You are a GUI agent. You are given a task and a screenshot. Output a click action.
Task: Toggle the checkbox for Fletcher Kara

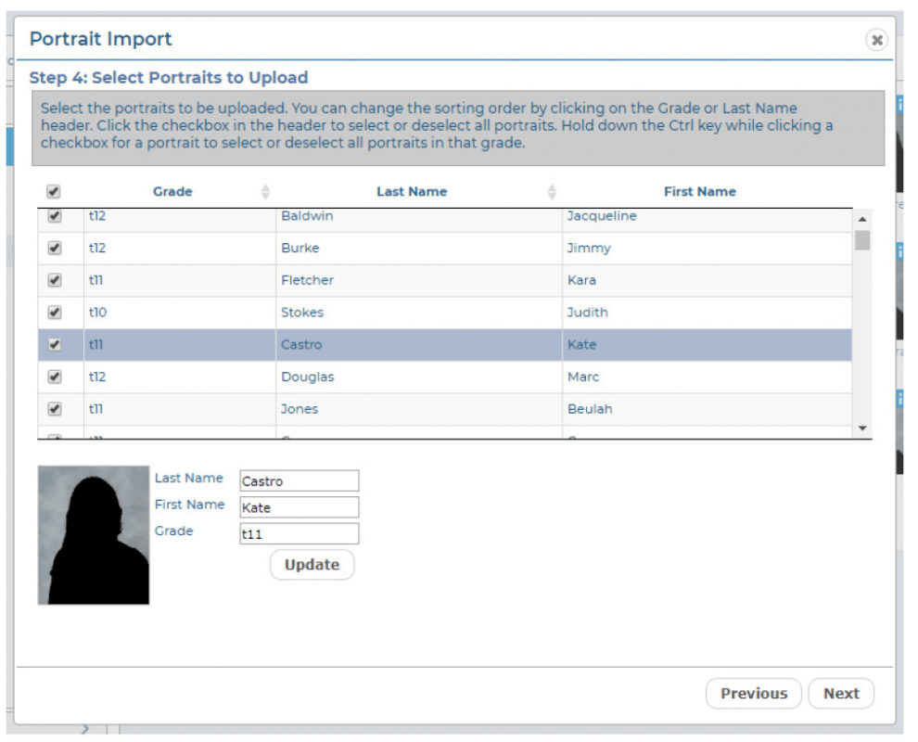tap(54, 280)
